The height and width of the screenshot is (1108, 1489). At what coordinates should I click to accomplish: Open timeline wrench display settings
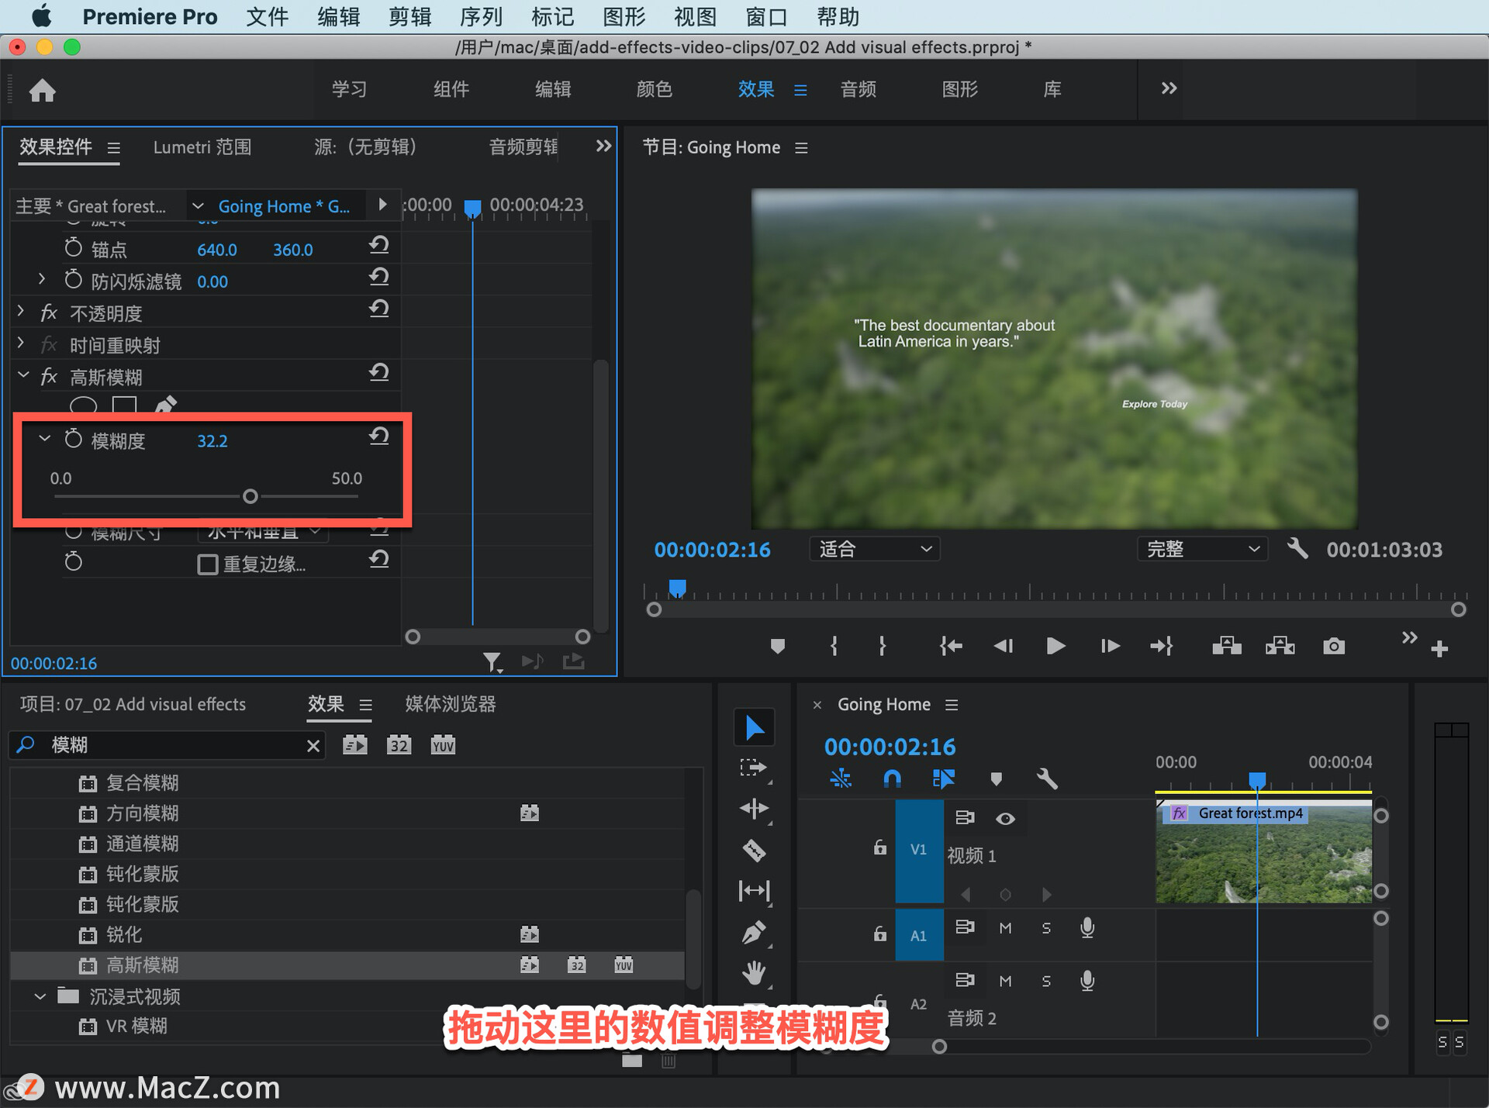coord(1047,778)
